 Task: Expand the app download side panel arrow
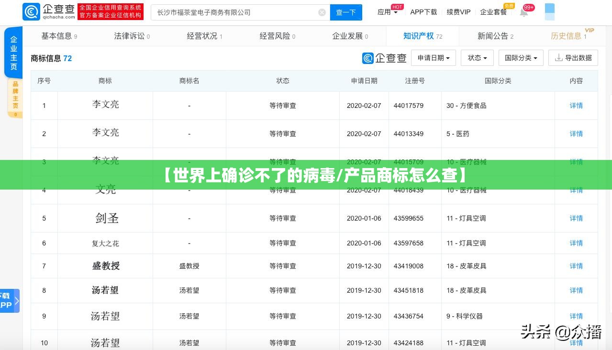[17, 301]
